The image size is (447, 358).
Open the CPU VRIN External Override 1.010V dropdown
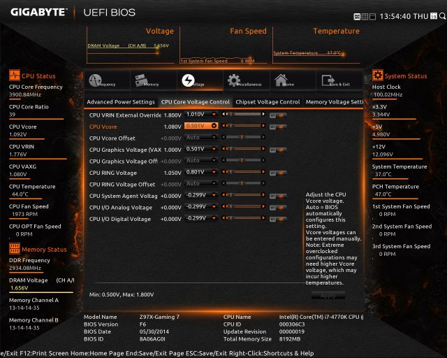click(201, 114)
